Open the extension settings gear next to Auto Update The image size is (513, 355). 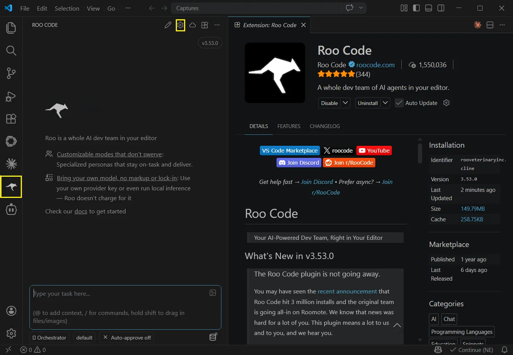coord(446,103)
